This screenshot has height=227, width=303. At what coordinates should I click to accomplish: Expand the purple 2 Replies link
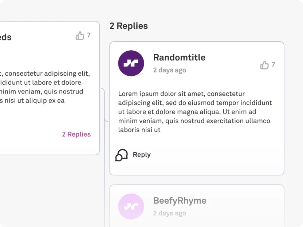click(x=76, y=134)
